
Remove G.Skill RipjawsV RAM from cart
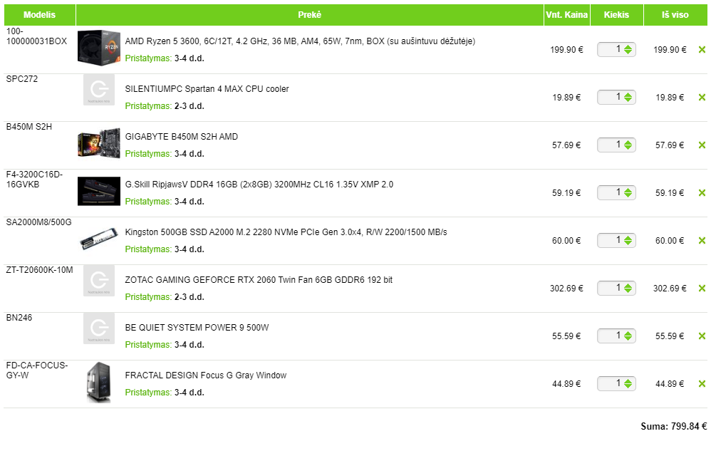702,193
